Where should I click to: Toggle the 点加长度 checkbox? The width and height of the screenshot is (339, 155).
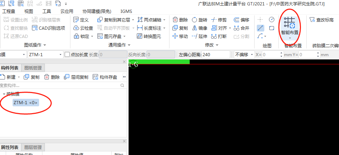click(67, 55)
